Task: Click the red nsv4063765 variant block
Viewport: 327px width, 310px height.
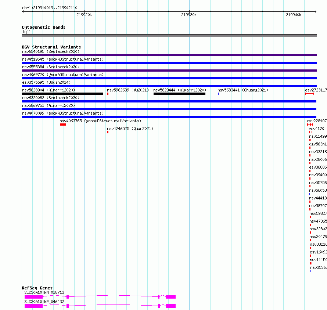Action: pos(63,125)
